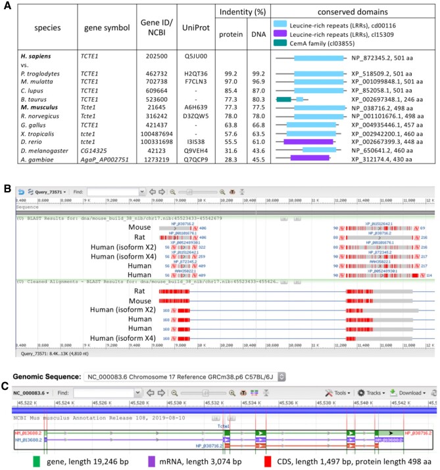Click the light blue LRR cd00116 legend swatch
440x470 pixels.
click(x=280, y=24)
